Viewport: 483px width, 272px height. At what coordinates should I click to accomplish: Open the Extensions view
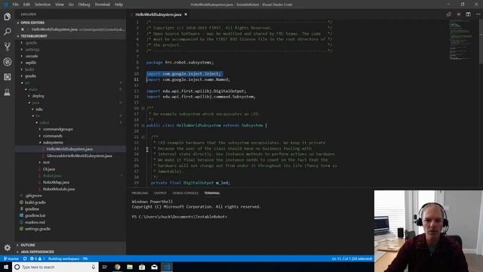tap(7, 77)
